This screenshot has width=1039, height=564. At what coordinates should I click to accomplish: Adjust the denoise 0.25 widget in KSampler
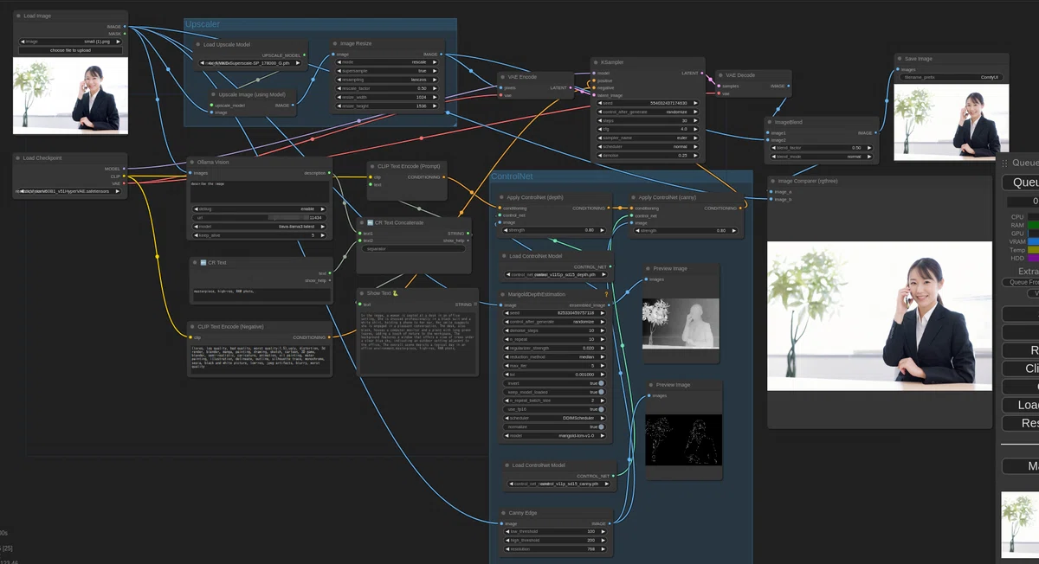(x=649, y=155)
